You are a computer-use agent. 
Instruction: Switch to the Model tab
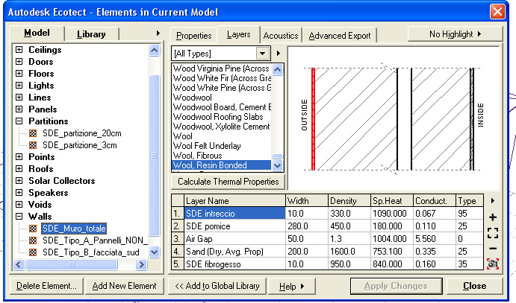(37, 33)
